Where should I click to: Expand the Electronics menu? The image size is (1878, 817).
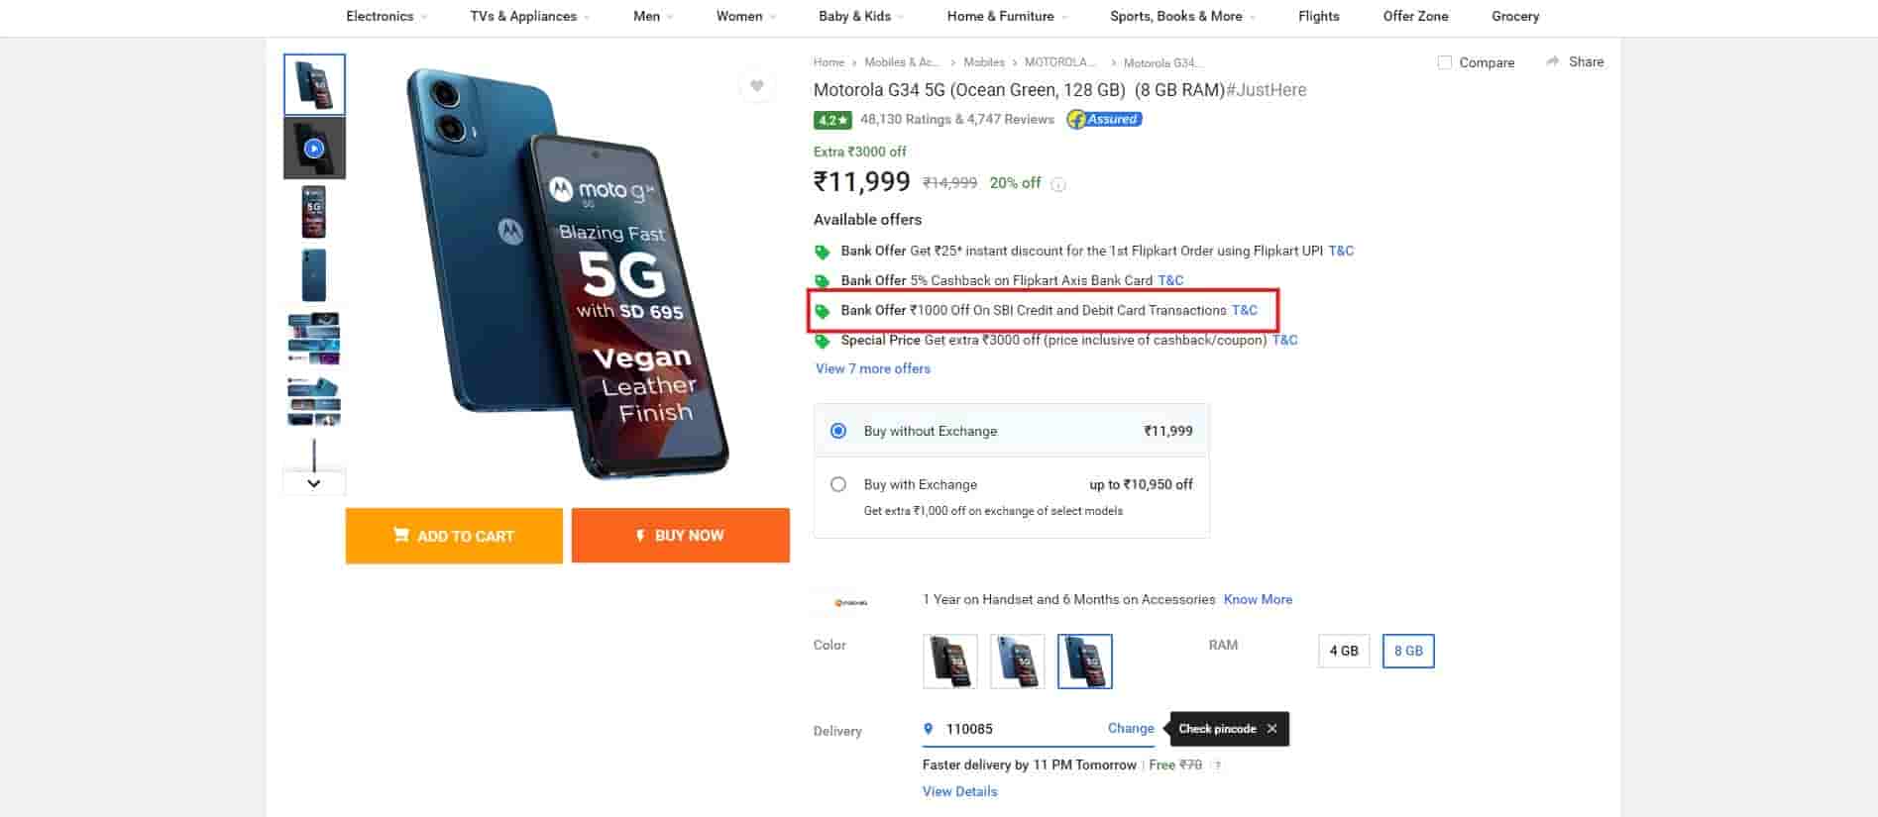click(387, 16)
